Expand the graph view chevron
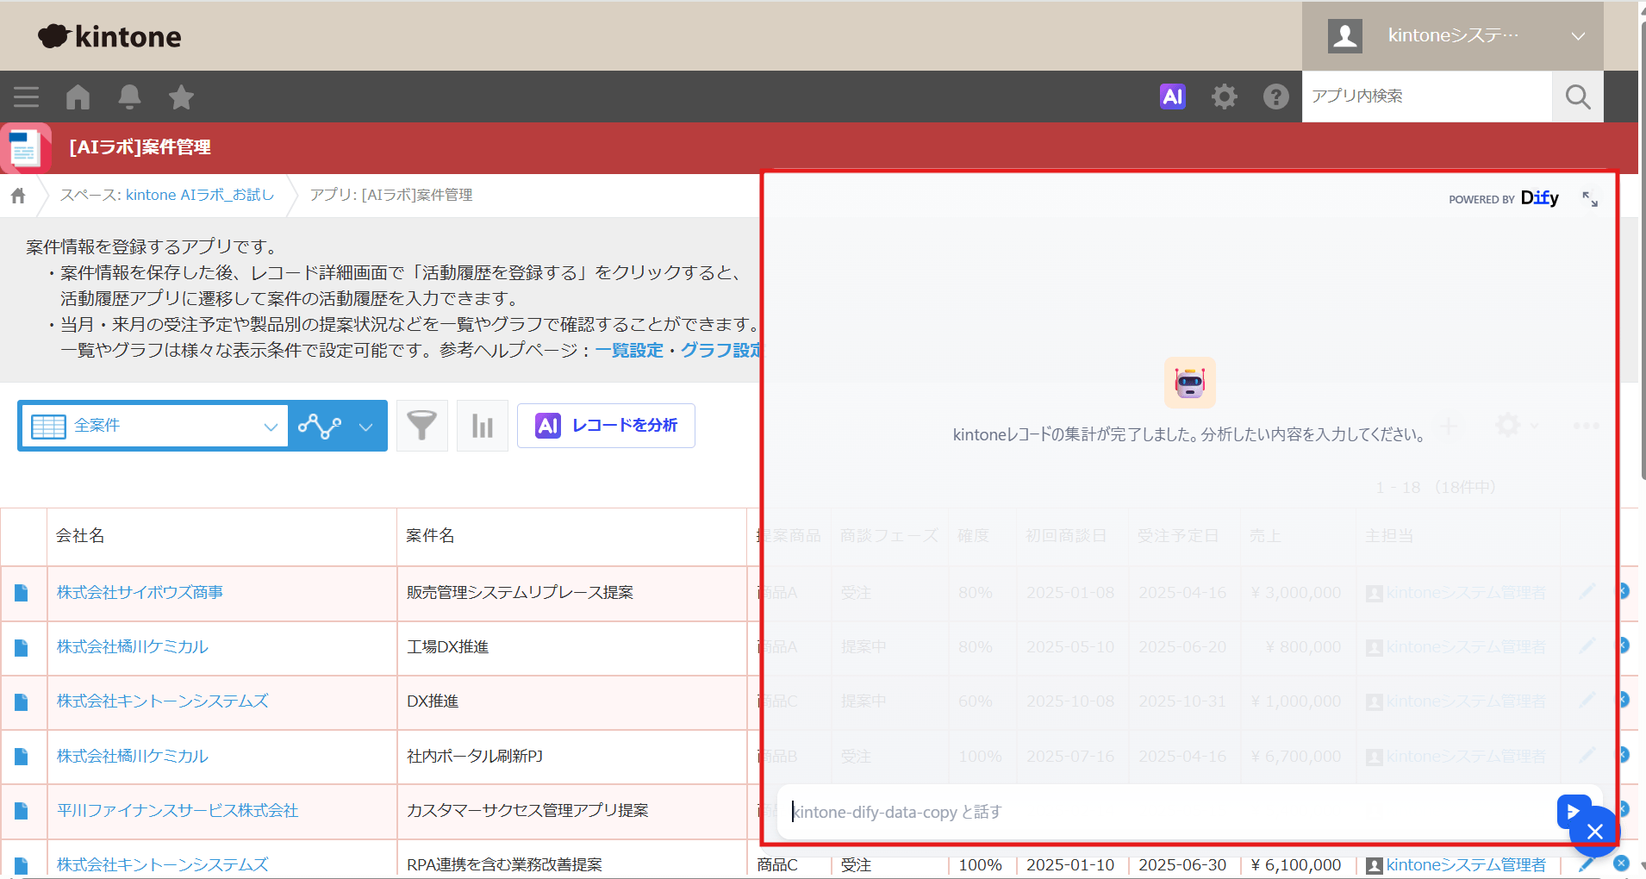Viewport: 1646px width, 879px height. [x=365, y=427]
